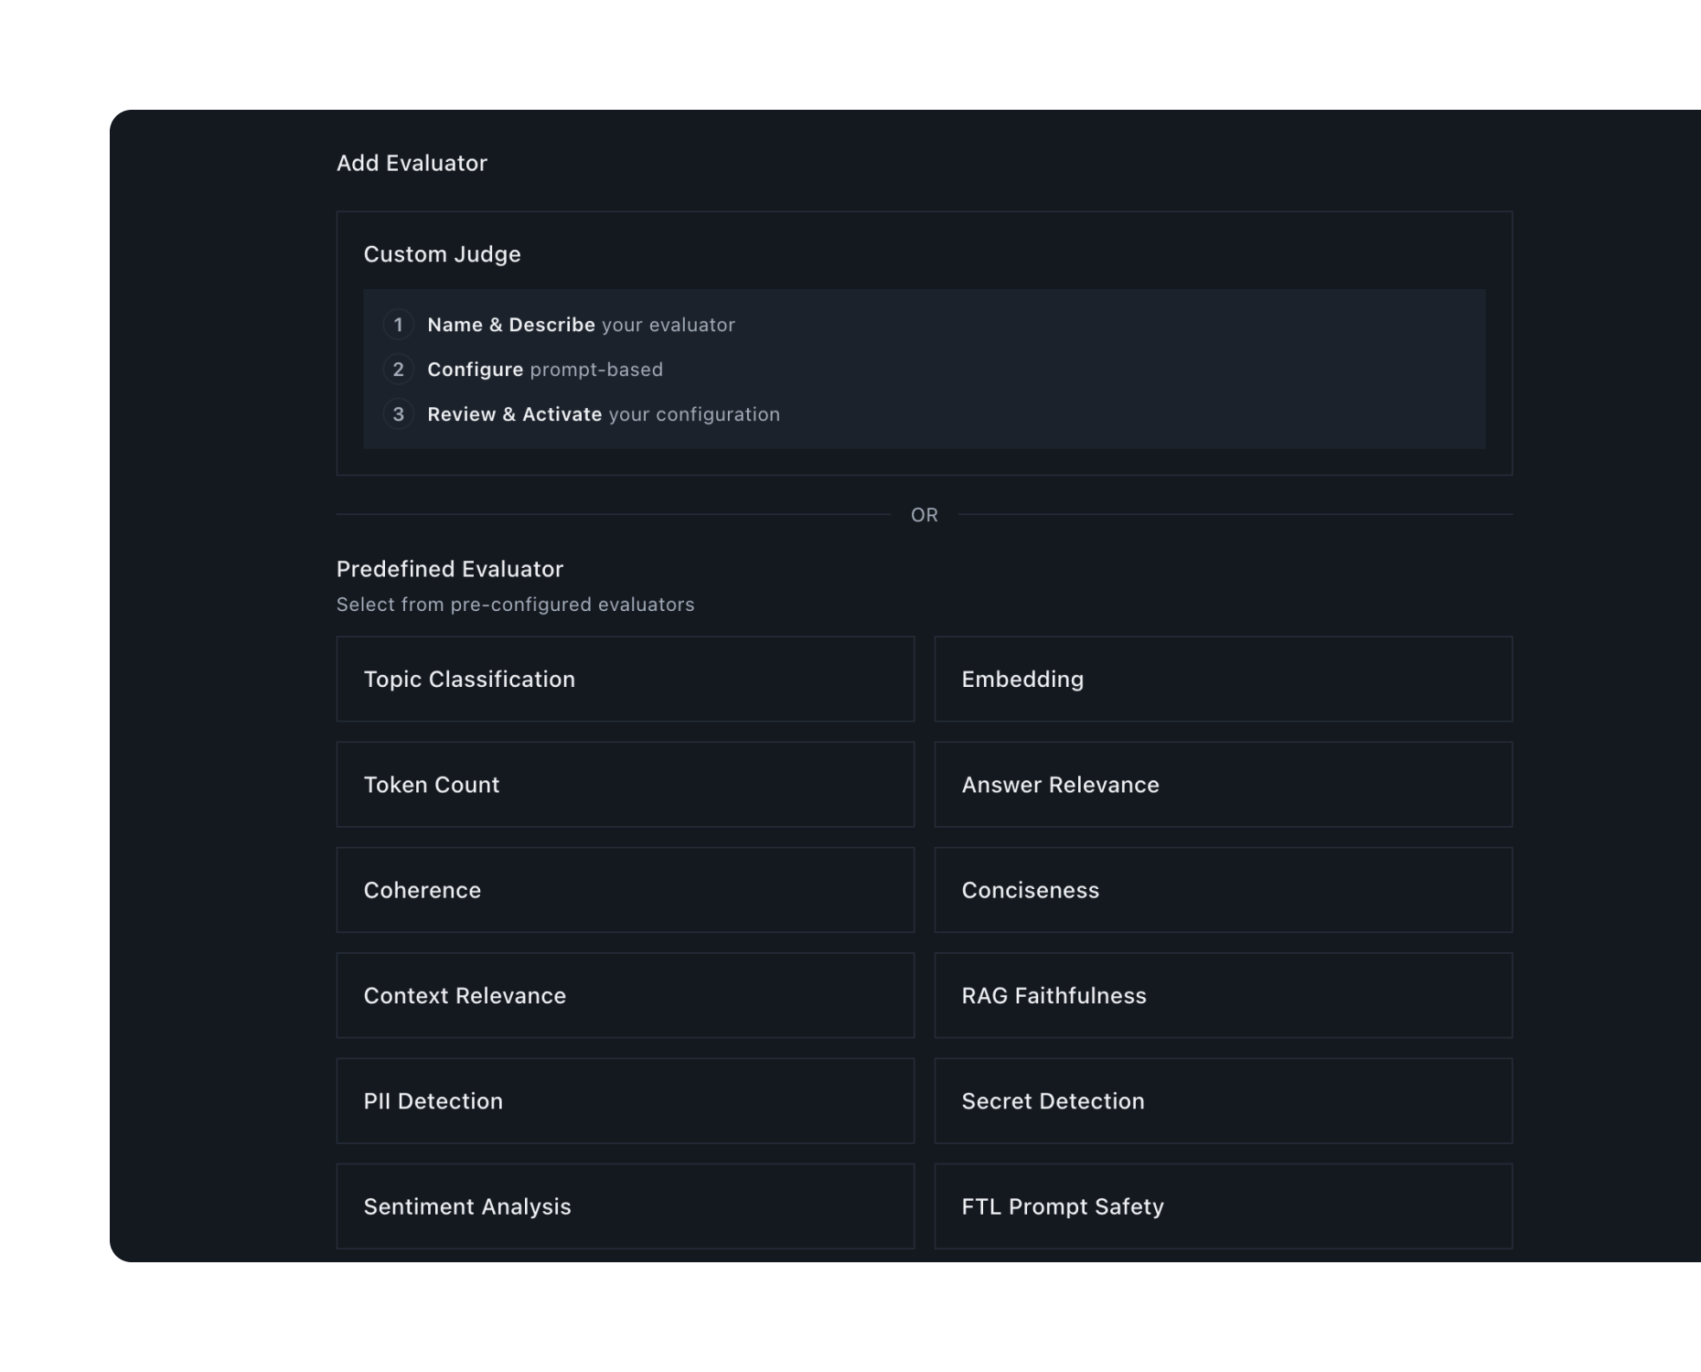
Task: Click 'Select from pre-configured evaluators' subtitle
Action: click(516, 605)
